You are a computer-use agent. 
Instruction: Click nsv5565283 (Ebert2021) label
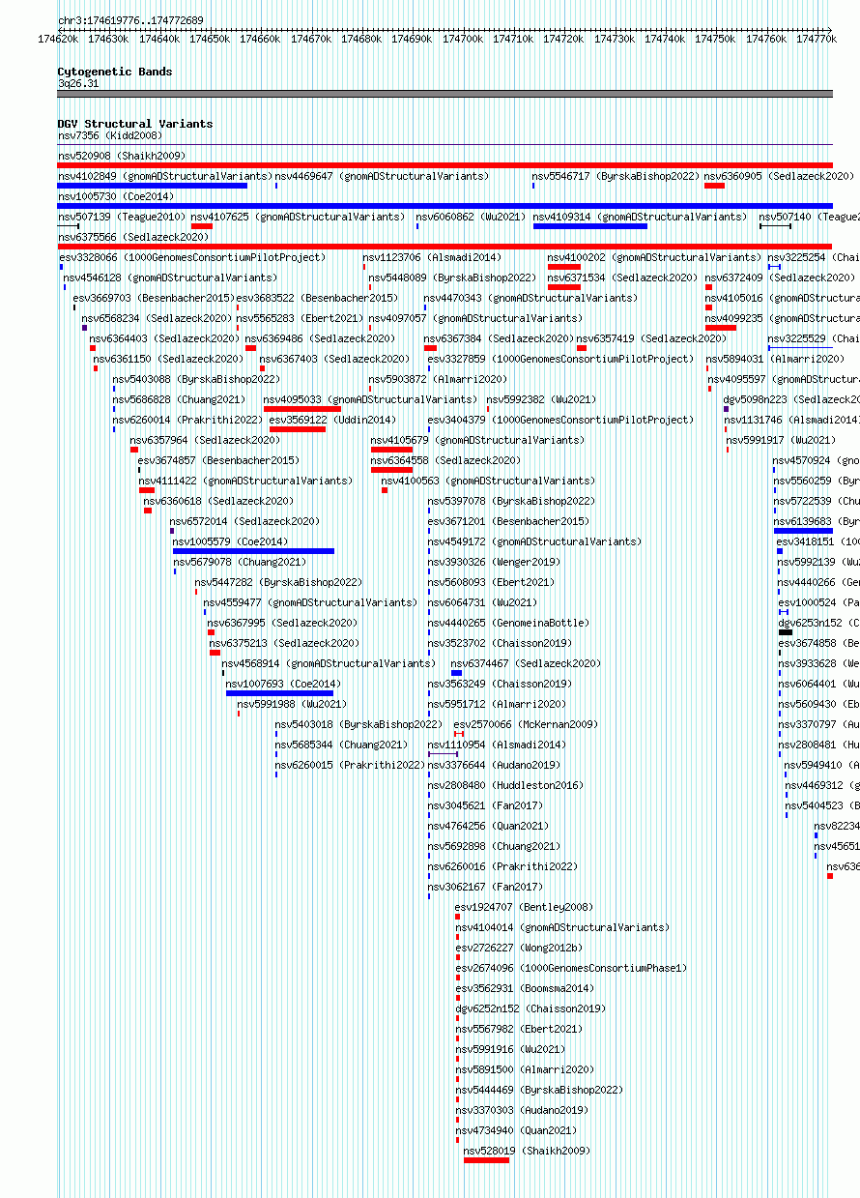click(x=301, y=318)
